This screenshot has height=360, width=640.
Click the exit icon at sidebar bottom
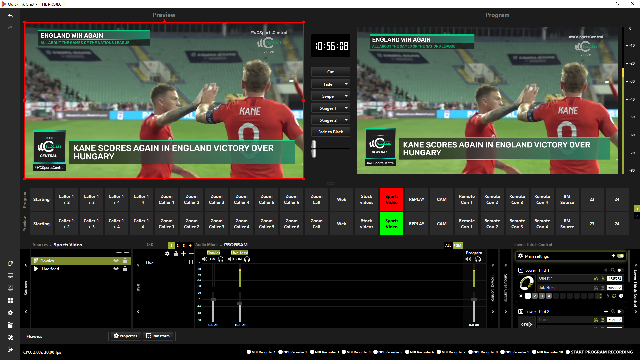click(x=10, y=350)
